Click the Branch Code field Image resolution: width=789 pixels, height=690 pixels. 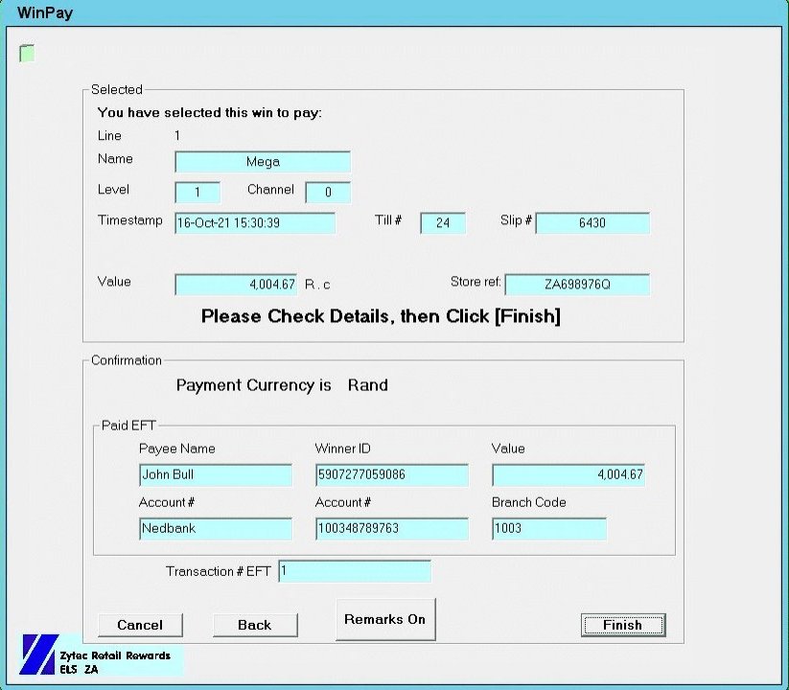click(x=549, y=529)
